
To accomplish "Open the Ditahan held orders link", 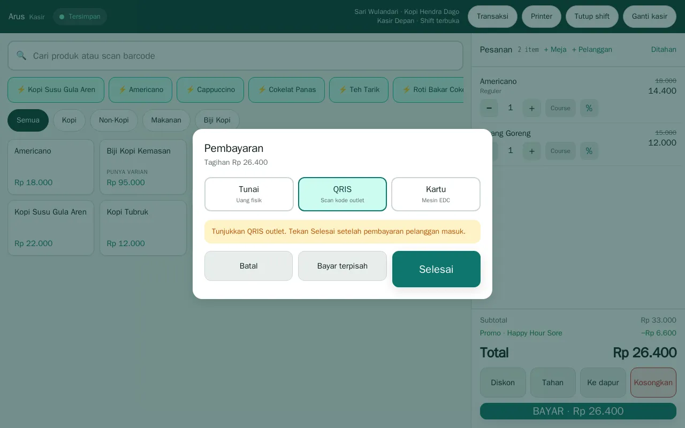I will coord(664,49).
